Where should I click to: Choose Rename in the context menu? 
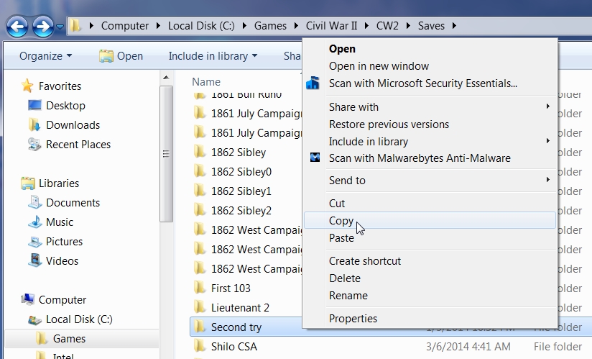[348, 296]
